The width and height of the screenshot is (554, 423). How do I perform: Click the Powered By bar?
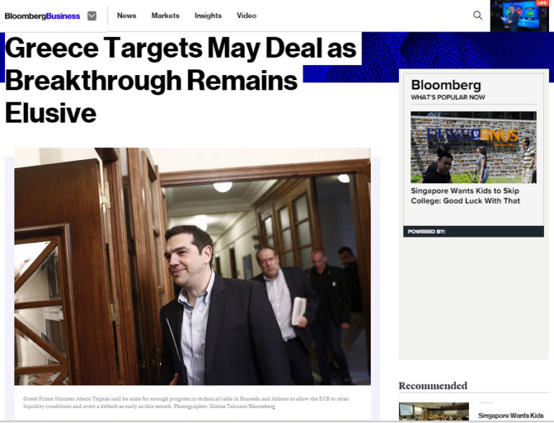tap(473, 232)
